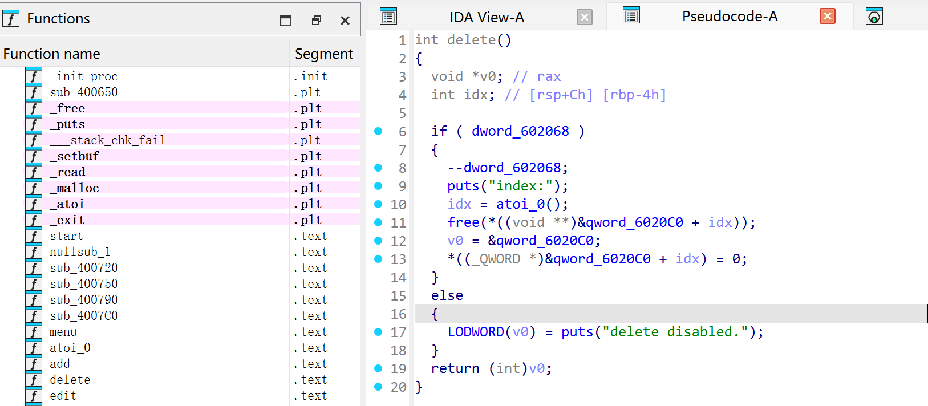
Task: Select the nullsub_1 function entry
Action: coord(180,252)
